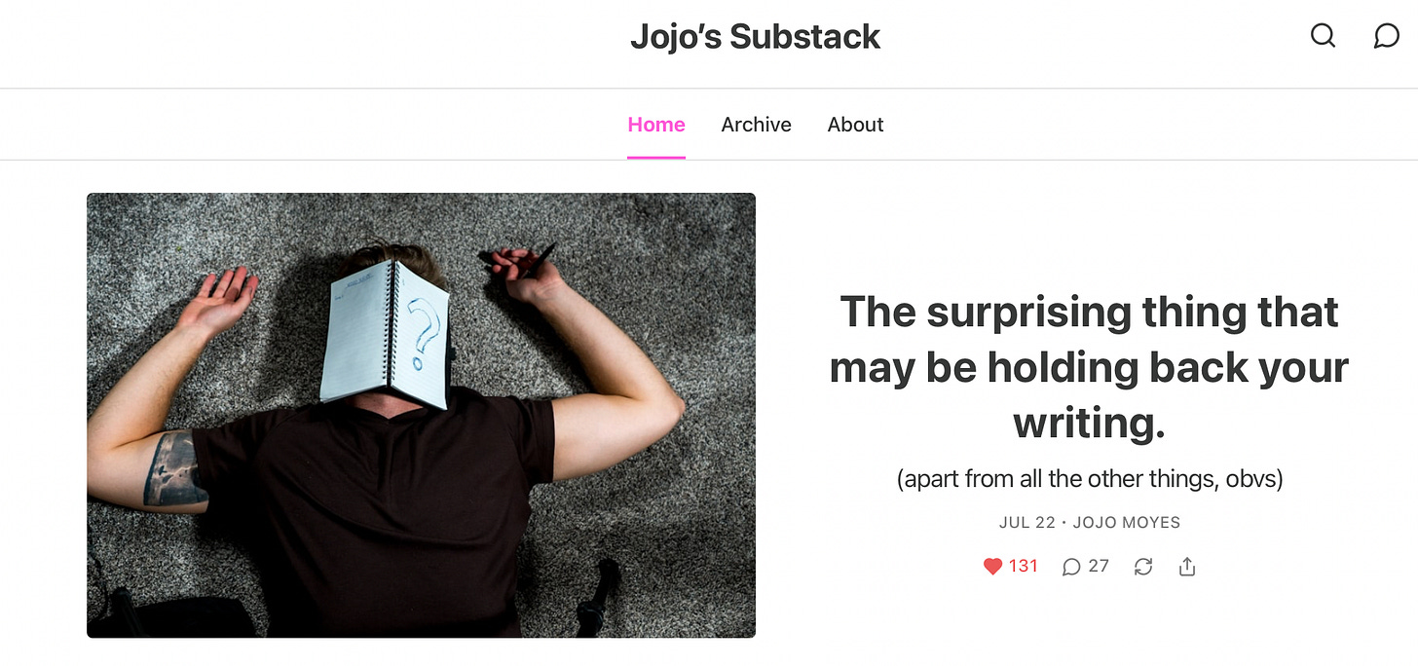The width and height of the screenshot is (1418, 666).
Task: Open the featured post cover photo
Action: [x=421, y=415]
